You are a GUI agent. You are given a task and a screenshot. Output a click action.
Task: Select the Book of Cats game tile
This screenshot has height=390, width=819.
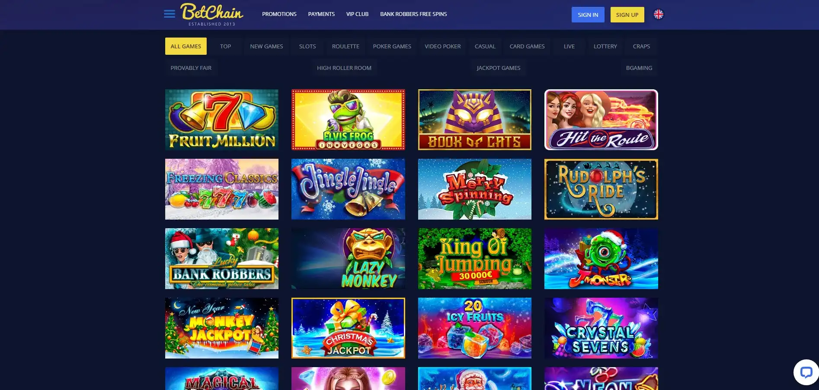point(474,120)
